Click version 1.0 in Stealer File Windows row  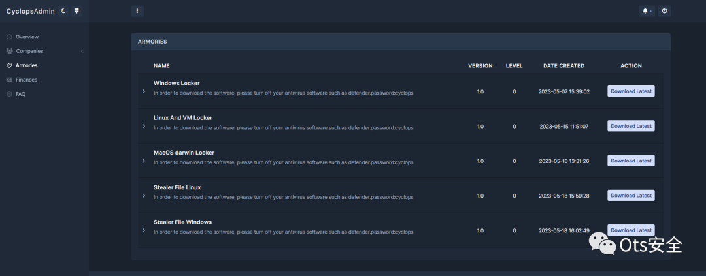[x=480, y=230]
